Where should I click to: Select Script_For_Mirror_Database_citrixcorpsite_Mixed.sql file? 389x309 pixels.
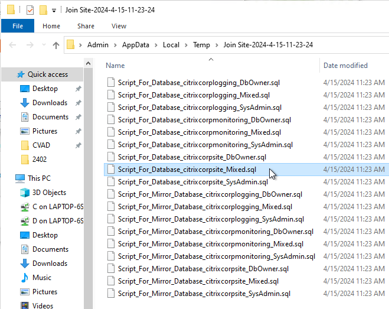click(x=198, y=281)
